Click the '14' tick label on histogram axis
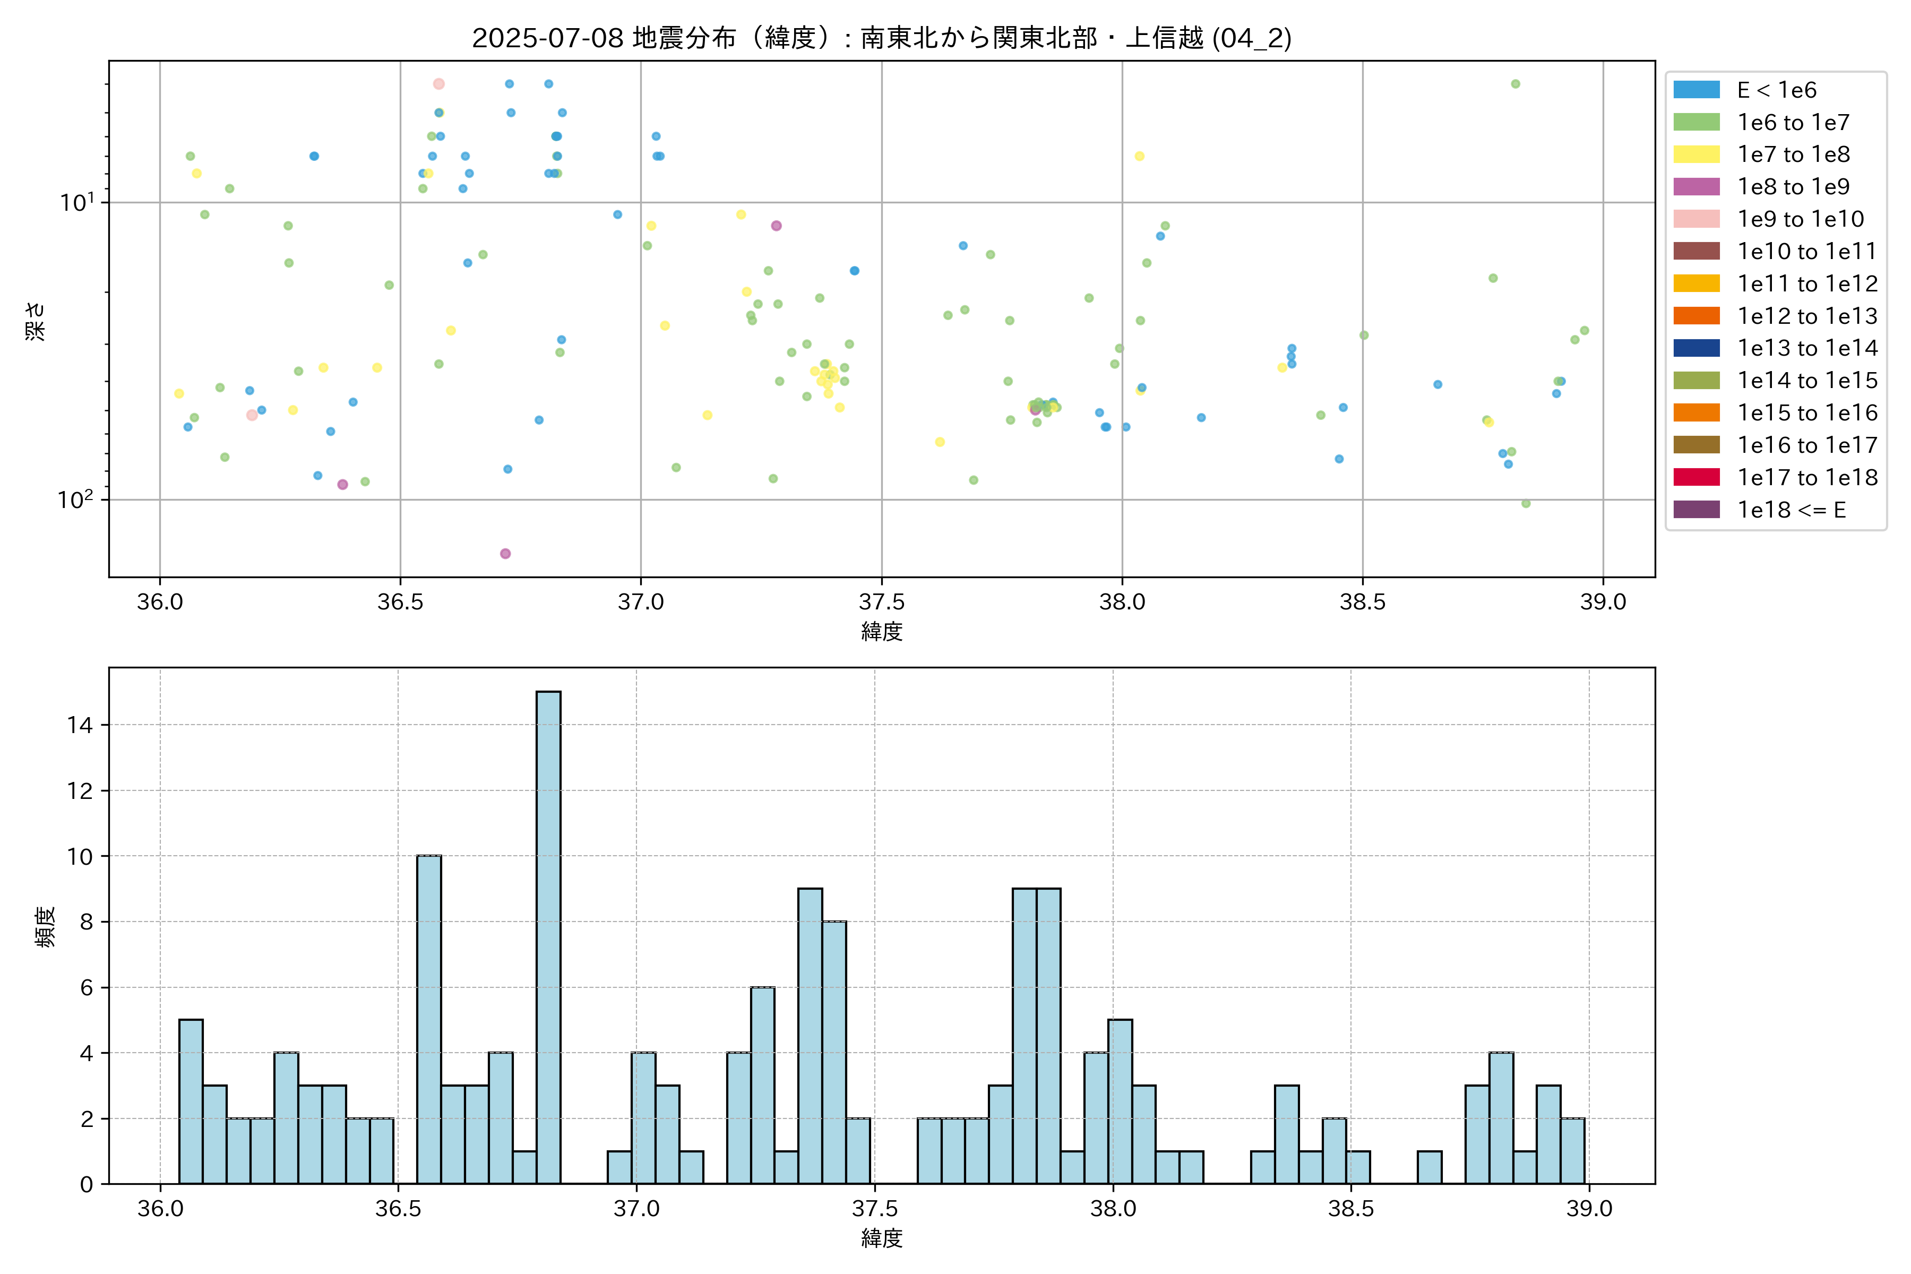This screenshot has width=1911, height=1274. coord(81,725)
